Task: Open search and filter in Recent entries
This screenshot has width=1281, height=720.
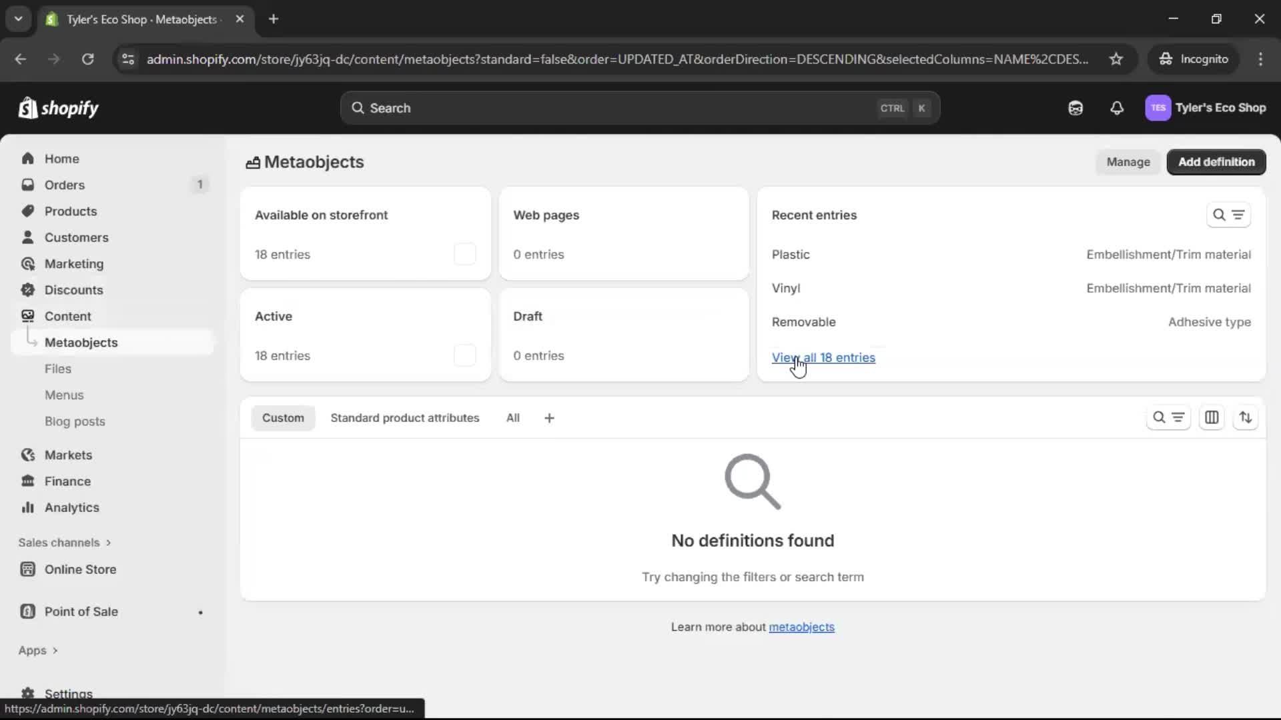Action: [1220, 215]
